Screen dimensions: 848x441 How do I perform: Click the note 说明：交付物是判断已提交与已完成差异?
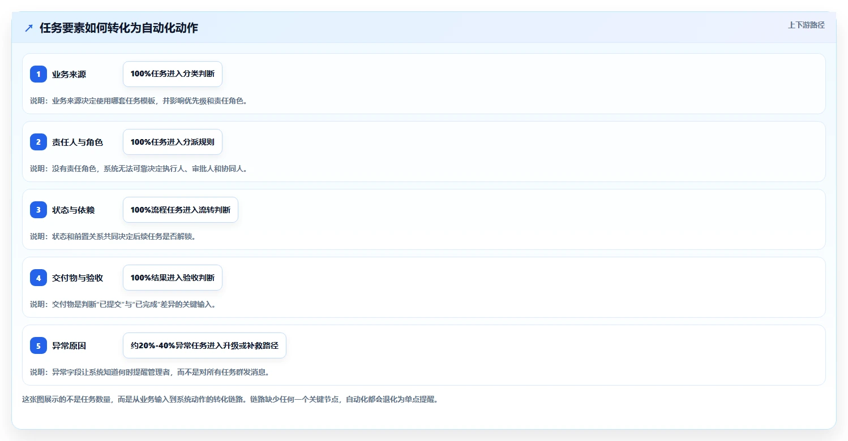pyautogui.click(x=123, y=304)
